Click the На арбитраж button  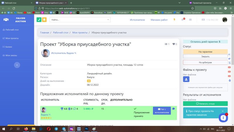pos(205,62)
